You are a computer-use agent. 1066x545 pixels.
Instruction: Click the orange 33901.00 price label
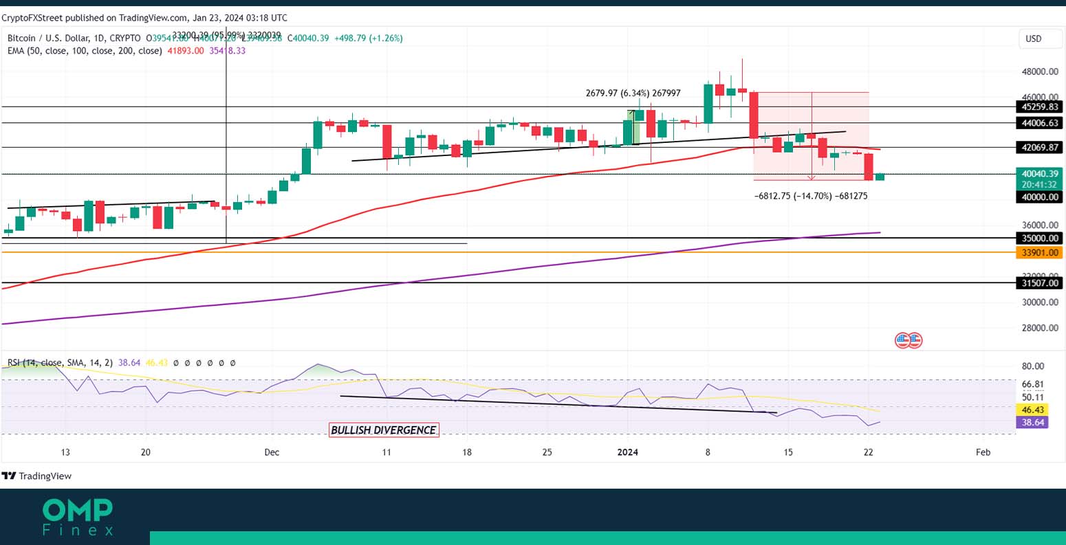pos(1038,252)
